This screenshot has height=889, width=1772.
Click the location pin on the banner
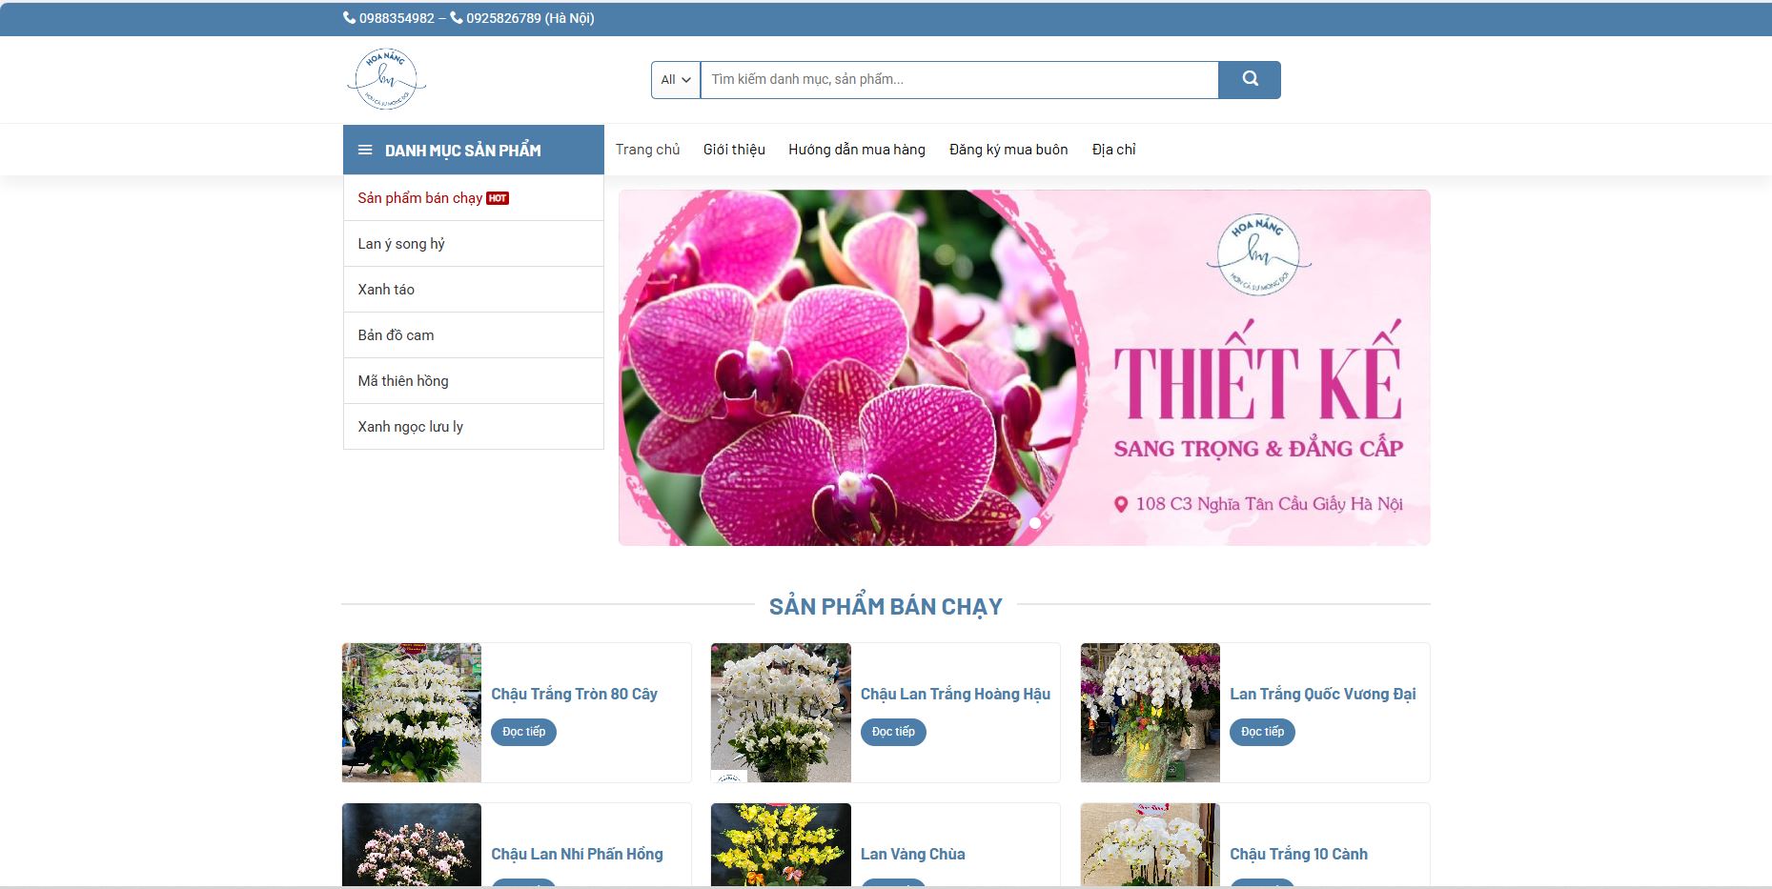pos(1121,504)
